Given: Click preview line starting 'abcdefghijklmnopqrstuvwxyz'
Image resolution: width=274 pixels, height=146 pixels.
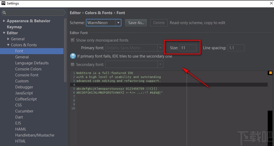Looking at the screenshot, I should coord(117,89).
